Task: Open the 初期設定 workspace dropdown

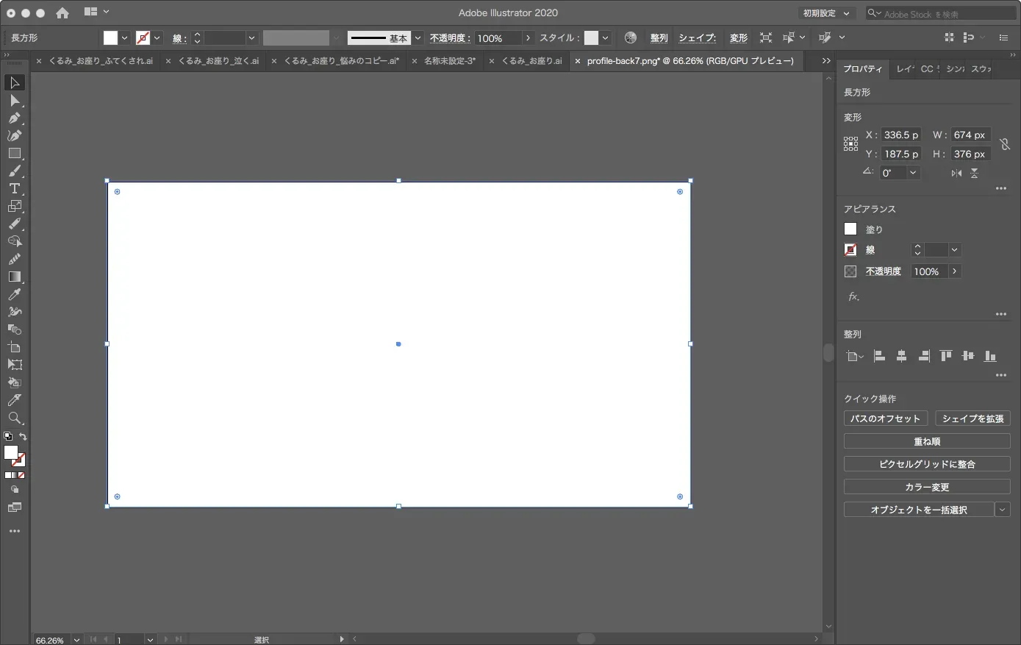Action: pyautogui.click(x=827, y=13)
